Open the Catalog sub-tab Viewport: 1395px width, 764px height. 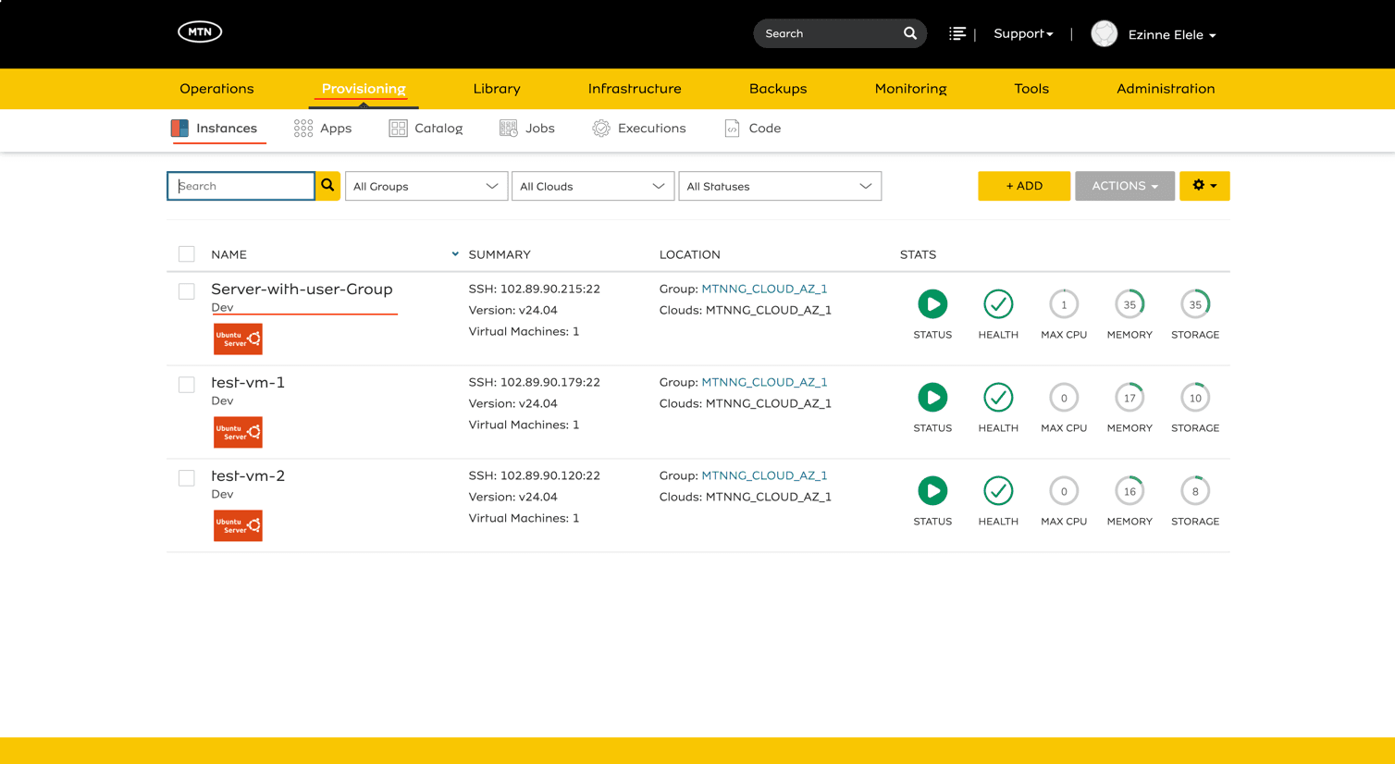click(426, 129)
